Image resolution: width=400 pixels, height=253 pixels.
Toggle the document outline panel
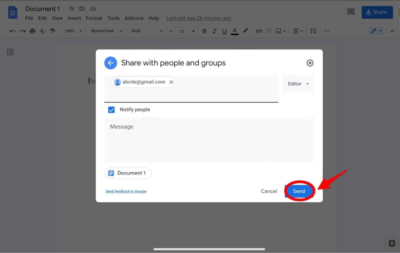coord(10,52)
